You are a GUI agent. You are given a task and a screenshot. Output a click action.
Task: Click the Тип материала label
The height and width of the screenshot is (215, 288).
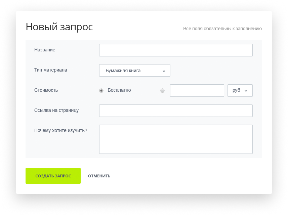click(x=50, y=70)
